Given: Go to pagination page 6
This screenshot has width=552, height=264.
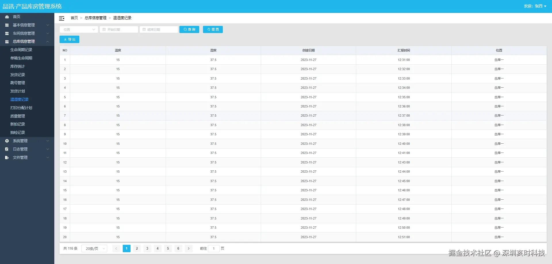Looking at the screenshot, I should [178, 248].
